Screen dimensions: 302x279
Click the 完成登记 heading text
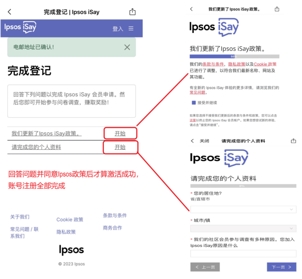(29, 71)
